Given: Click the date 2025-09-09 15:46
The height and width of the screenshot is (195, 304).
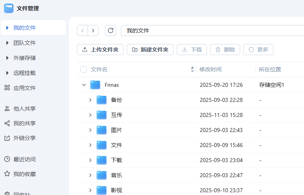Looking at the screenshot, I should [x=221, y=145].
